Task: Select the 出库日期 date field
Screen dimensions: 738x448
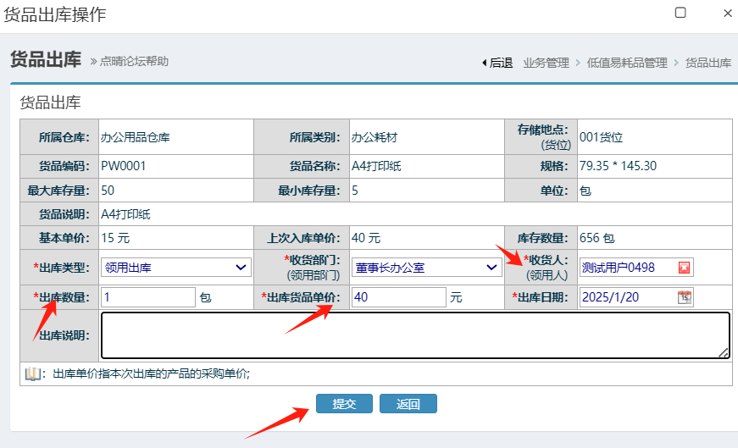Action: click(x=627, y=297)
